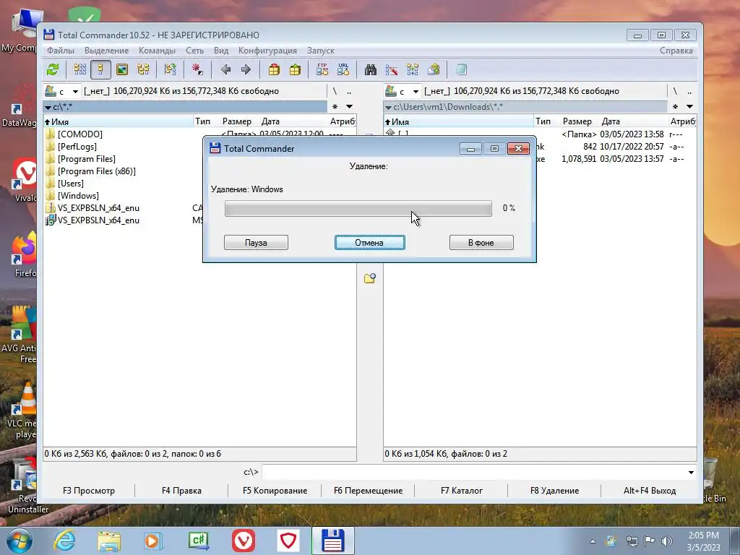Open Vivaldi browser from the taskbar
This screenshot has width=740, height=555.
coord(244,541)
